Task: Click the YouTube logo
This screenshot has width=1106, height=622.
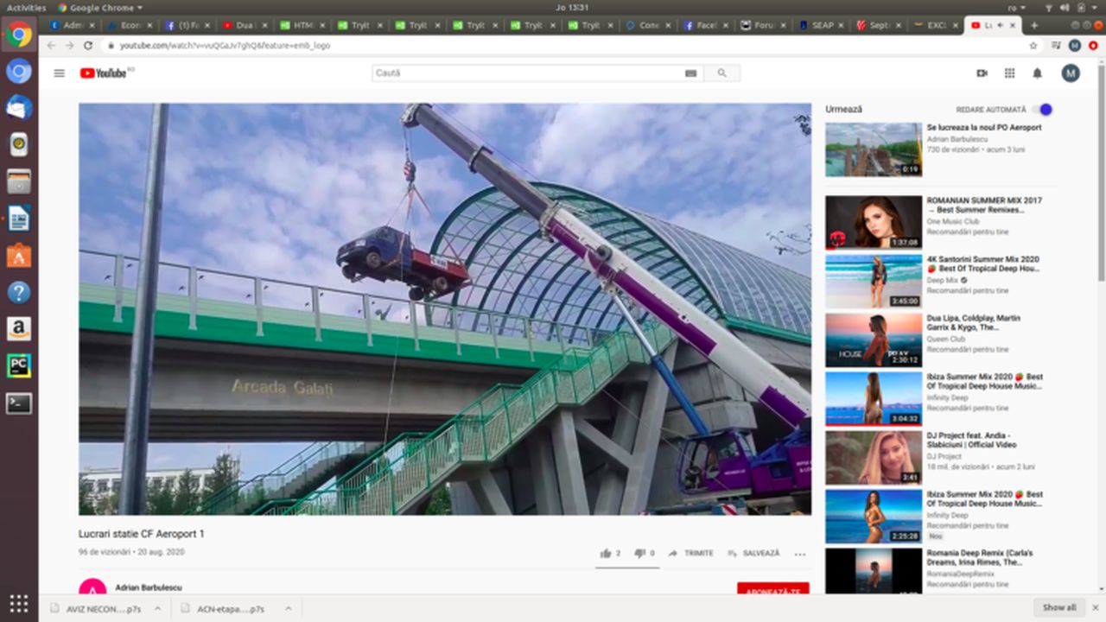Action: pos(104,73)
